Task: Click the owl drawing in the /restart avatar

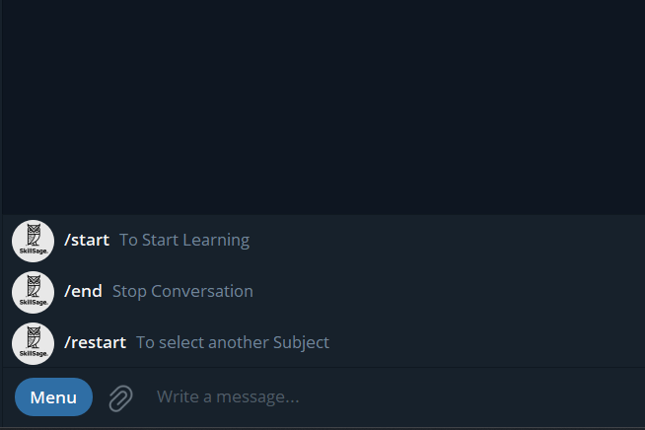Action: pyautogui.click(x=34, y=338)
